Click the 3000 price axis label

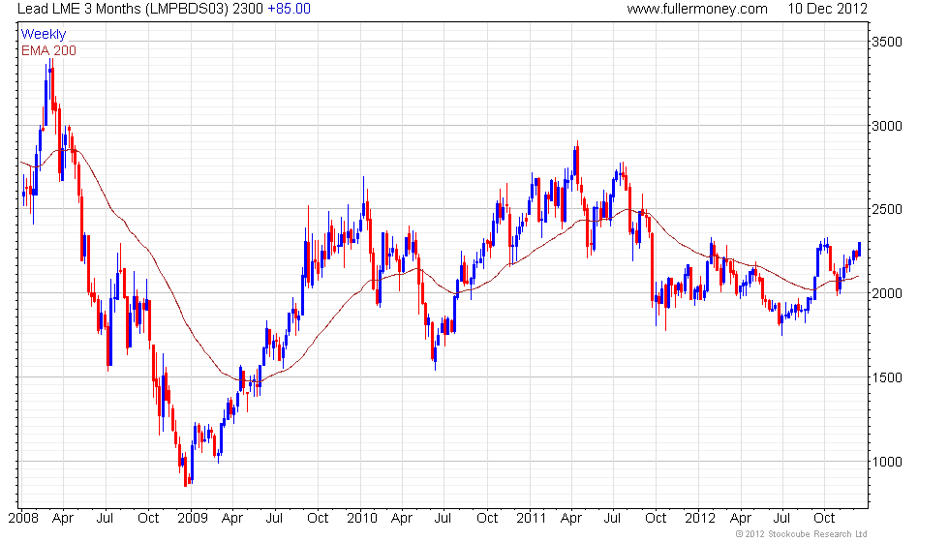click(887, 126)
